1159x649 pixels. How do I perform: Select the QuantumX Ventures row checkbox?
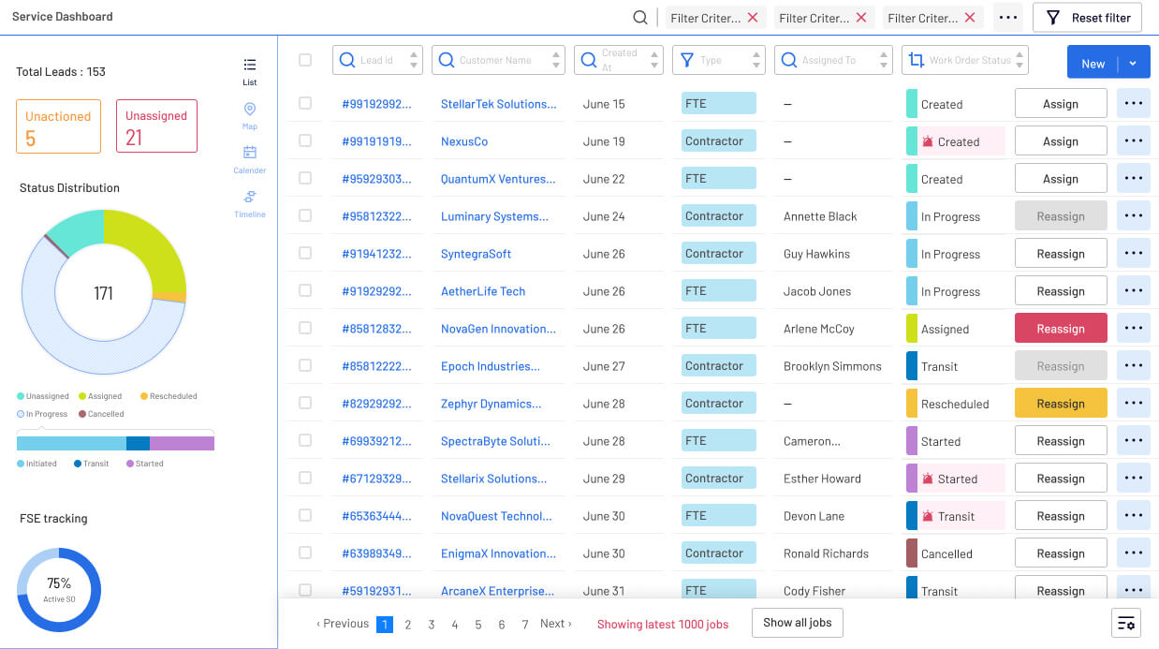(x=305, y=178)
